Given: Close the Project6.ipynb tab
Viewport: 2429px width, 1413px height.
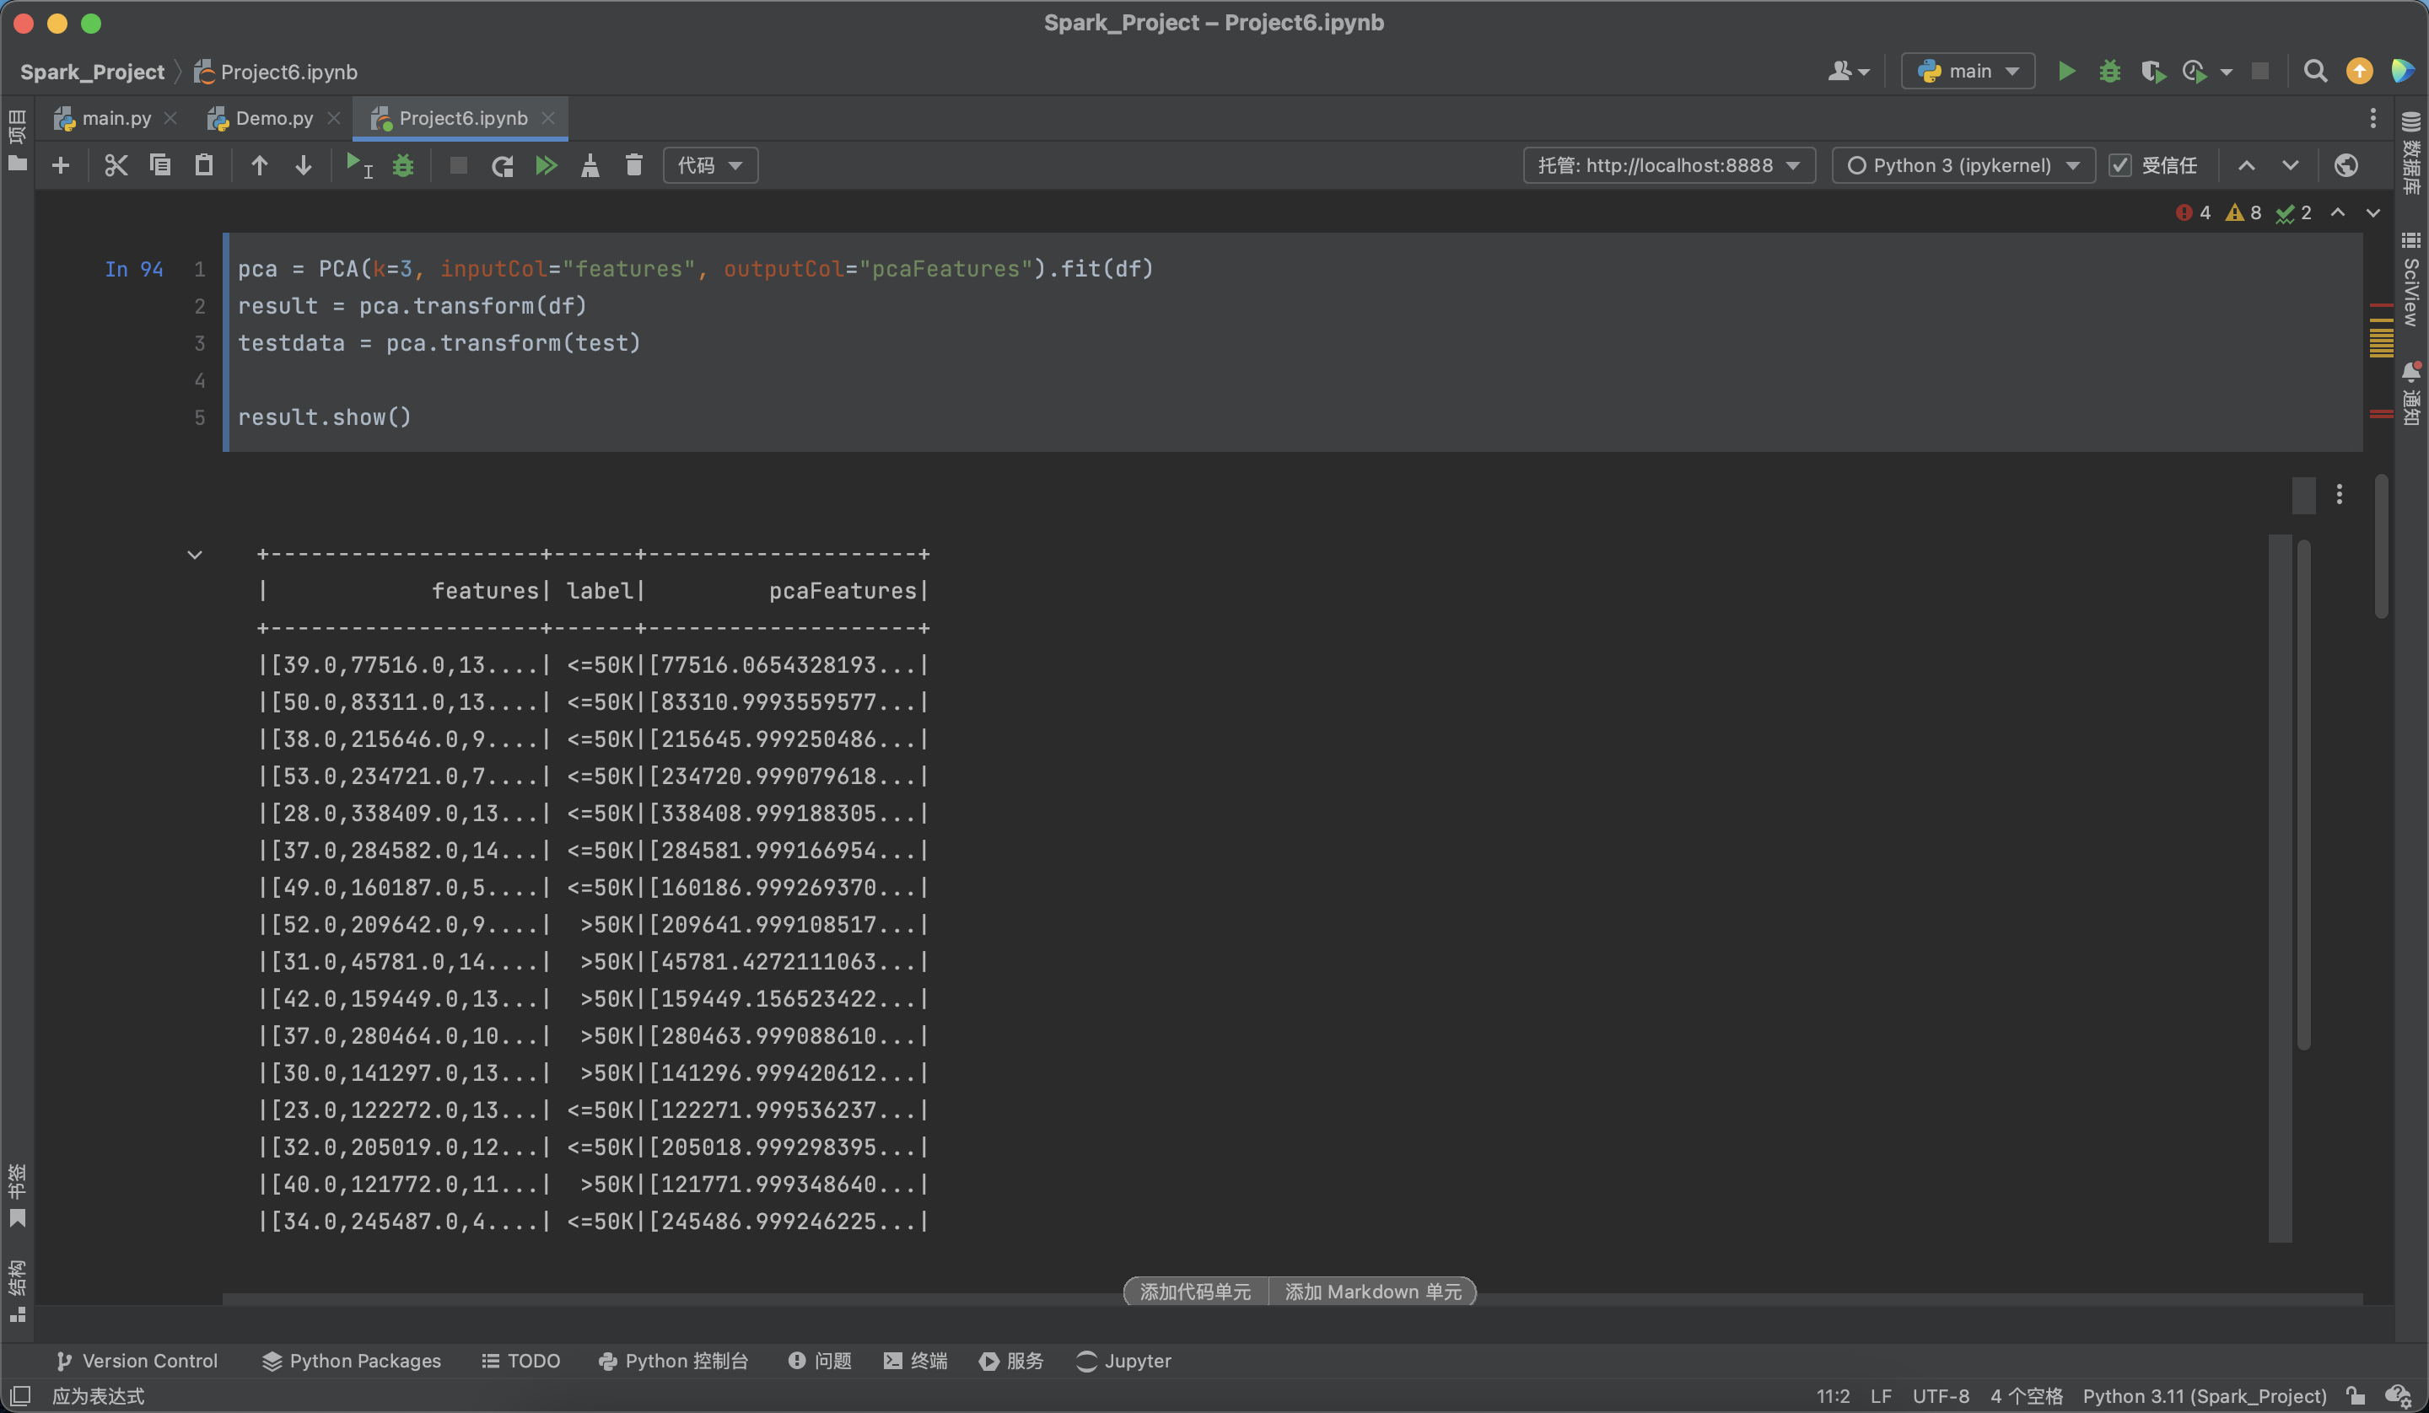Looking at the screenshot, I should (x=548, y=117).
